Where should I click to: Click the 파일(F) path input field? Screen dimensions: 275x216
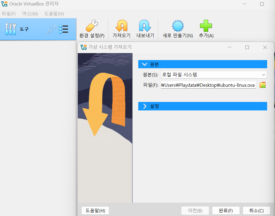click(208, 85)
